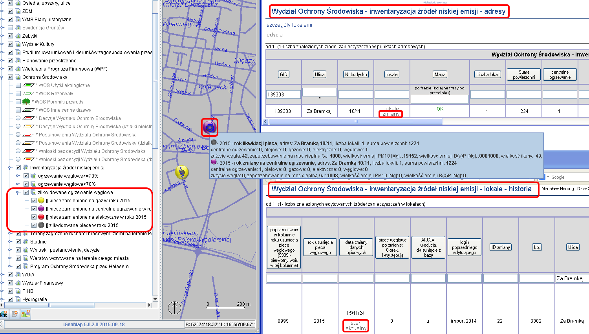
Task: Click the north arrow compass on map
Action: tap(174, 308)
